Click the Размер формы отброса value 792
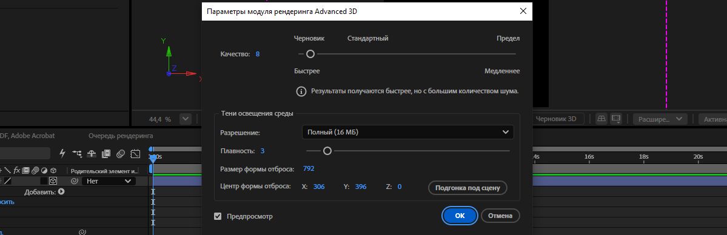 (309, 169)
